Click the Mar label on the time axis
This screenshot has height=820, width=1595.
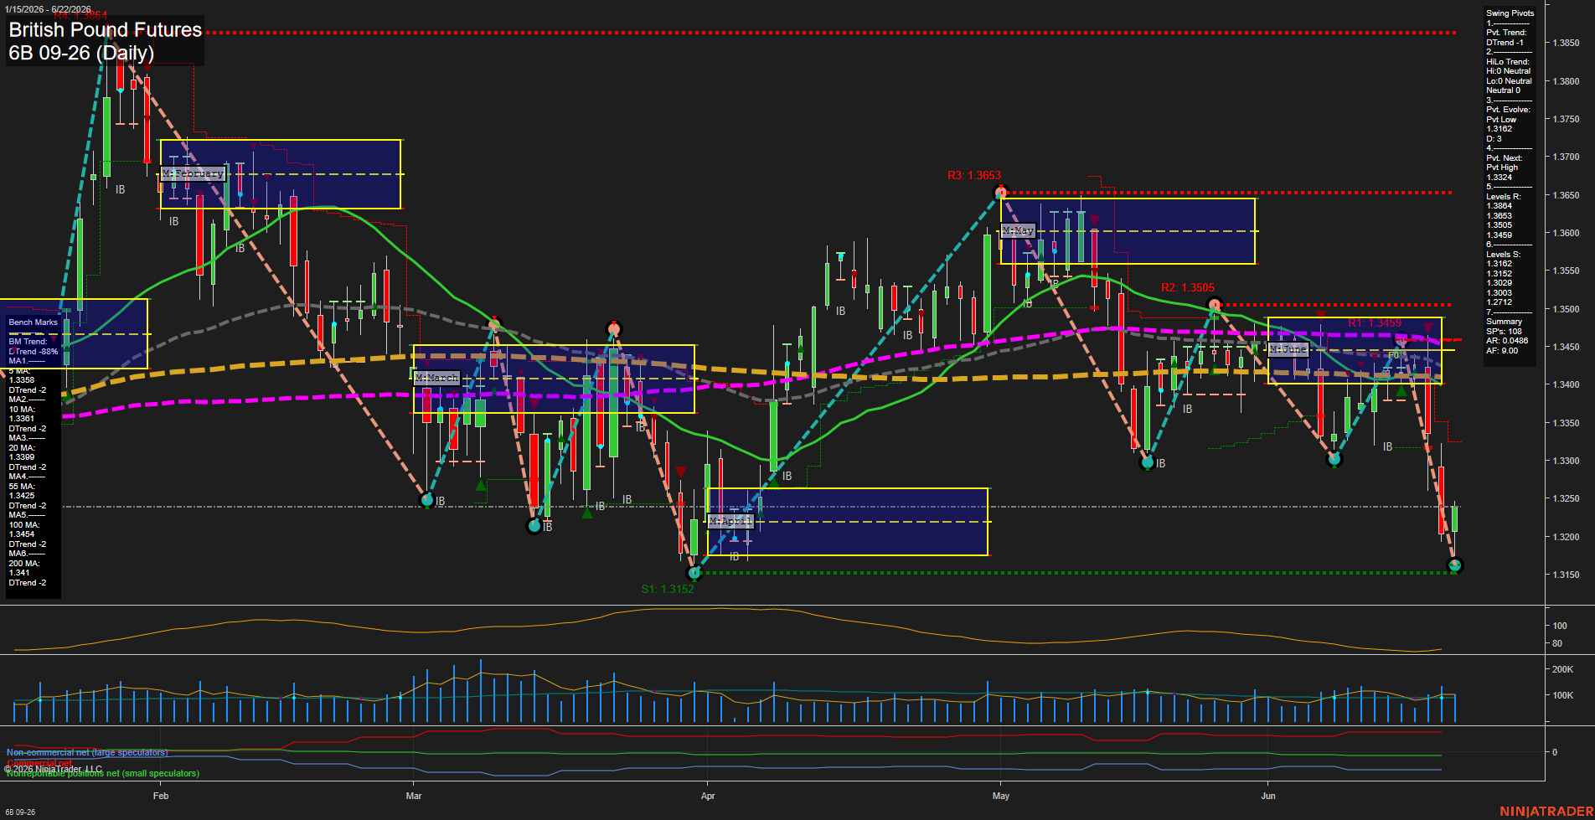414,796
